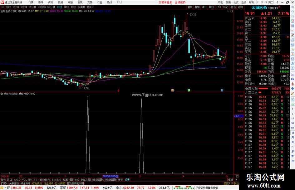Open the 妖股K线选股 indicator dropdown
Viewport: 295px width, 190px height.
[x=2, y=94]
